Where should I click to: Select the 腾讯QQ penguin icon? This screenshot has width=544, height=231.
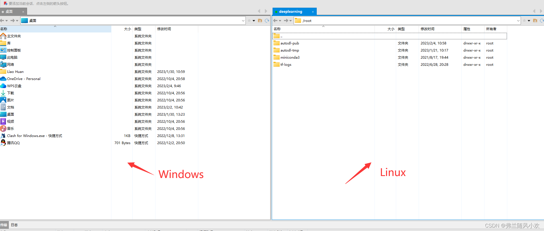3,143
